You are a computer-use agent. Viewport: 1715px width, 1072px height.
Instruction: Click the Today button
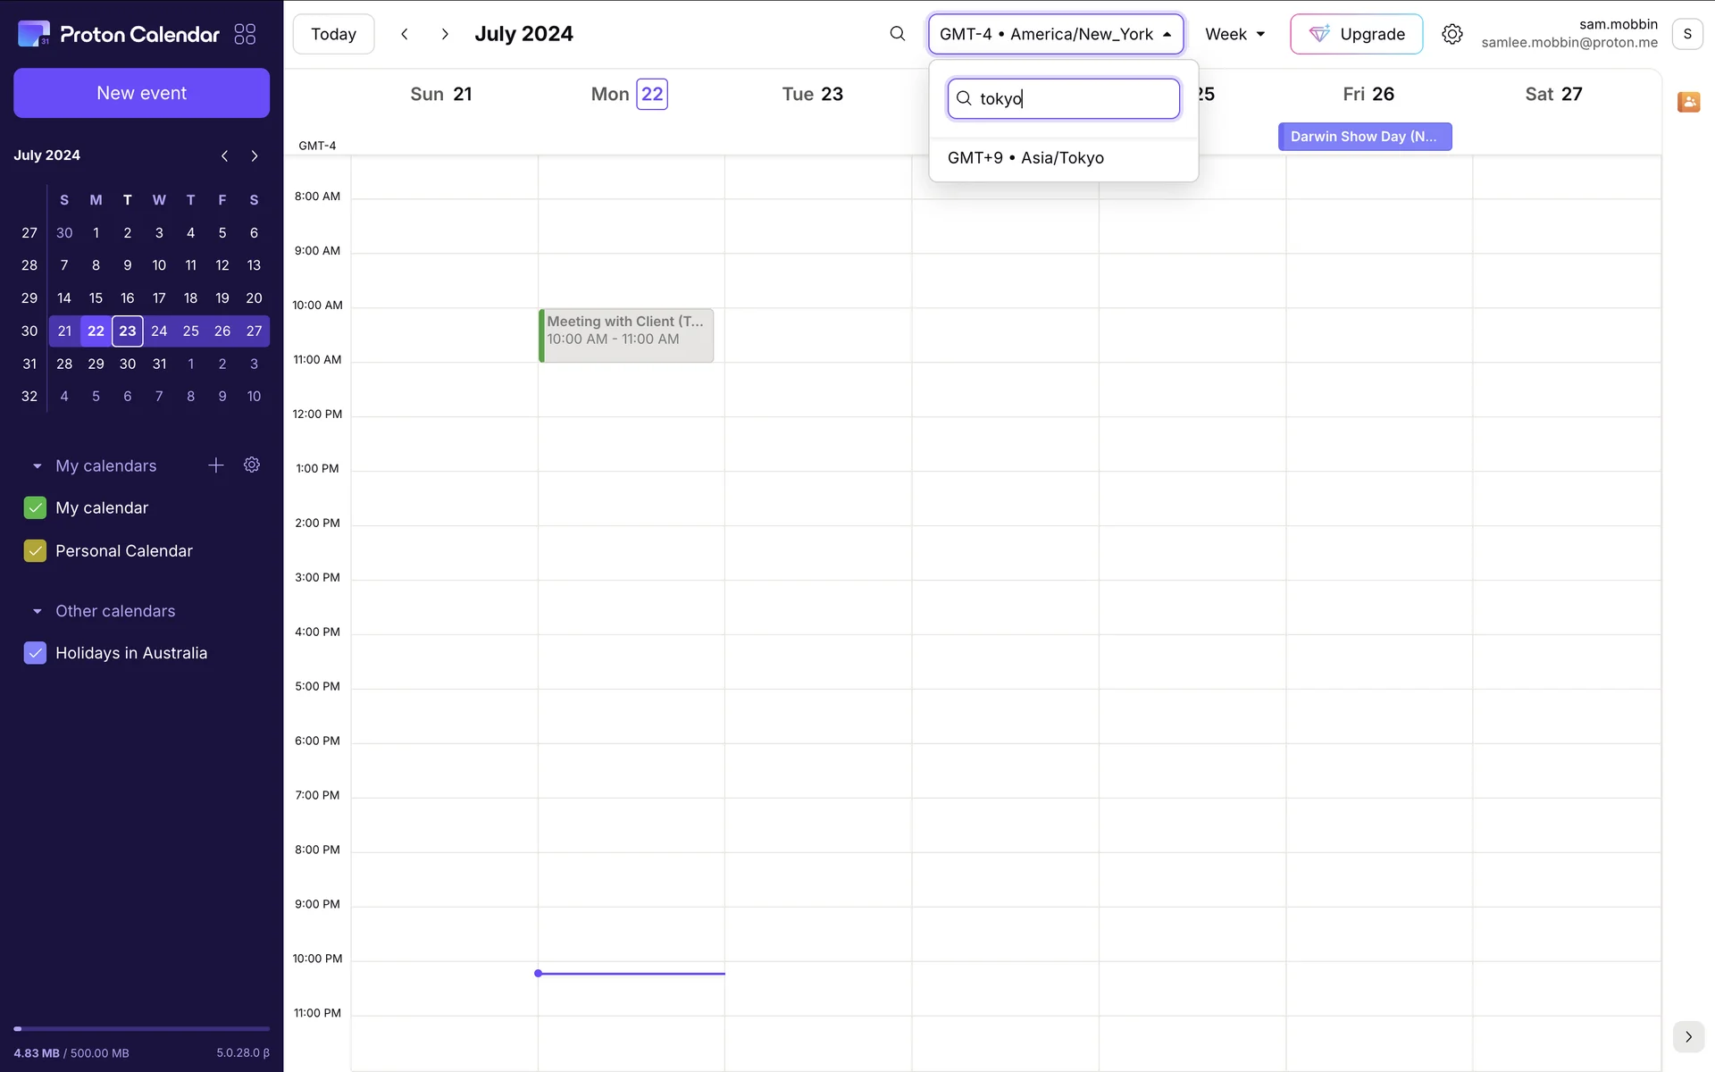point(333,34)
